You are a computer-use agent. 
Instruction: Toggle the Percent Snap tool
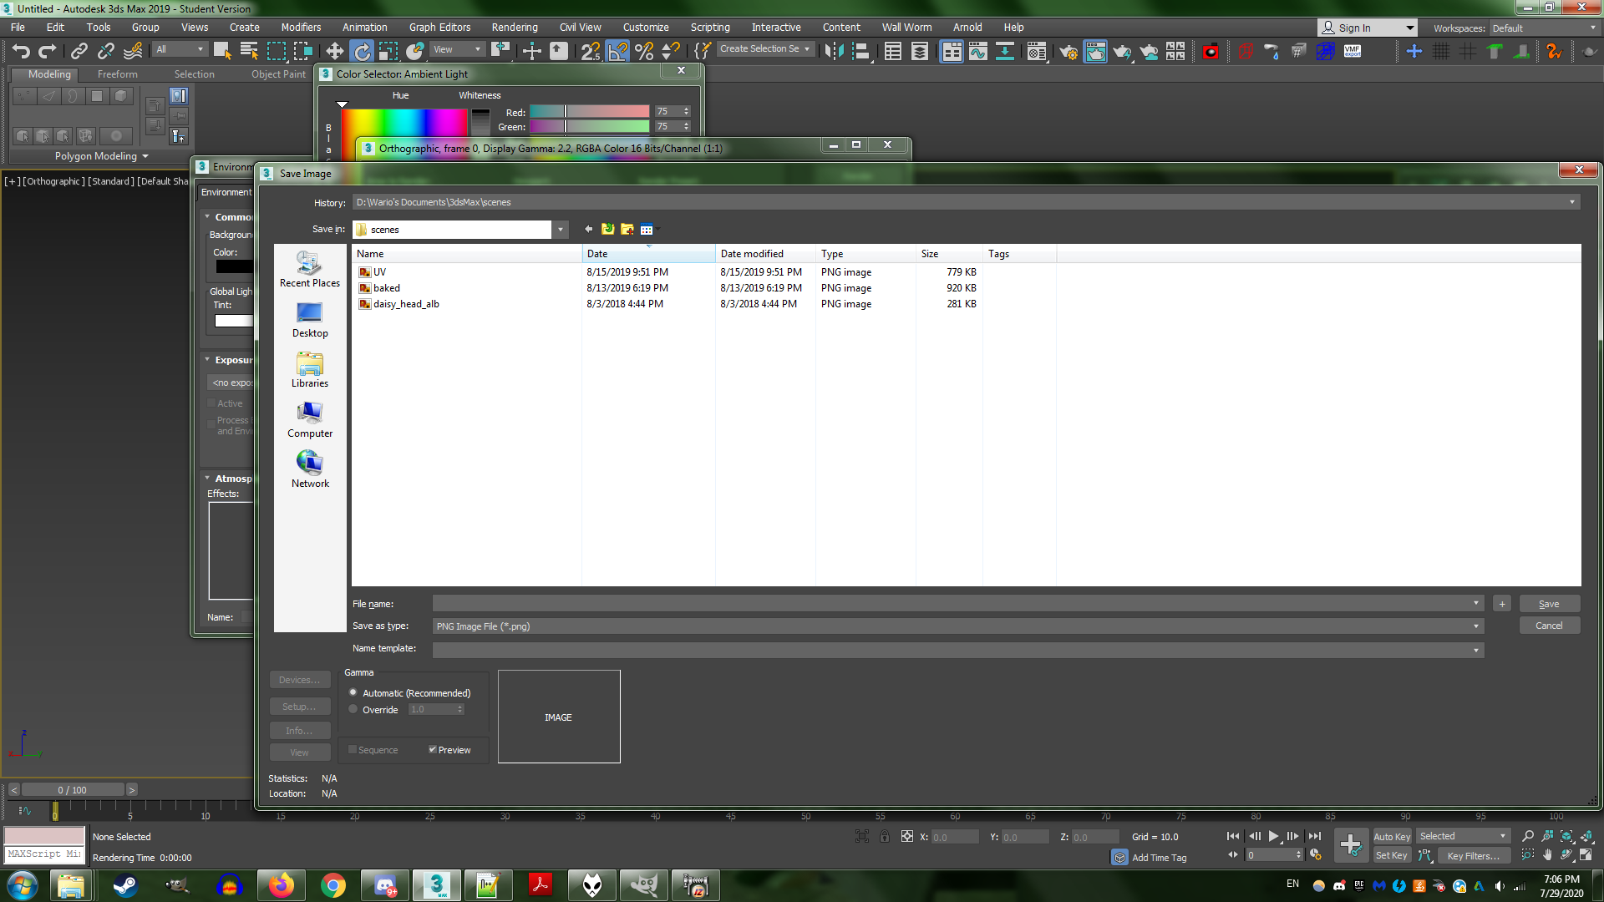pyautogui.click(x=644, y=51)
